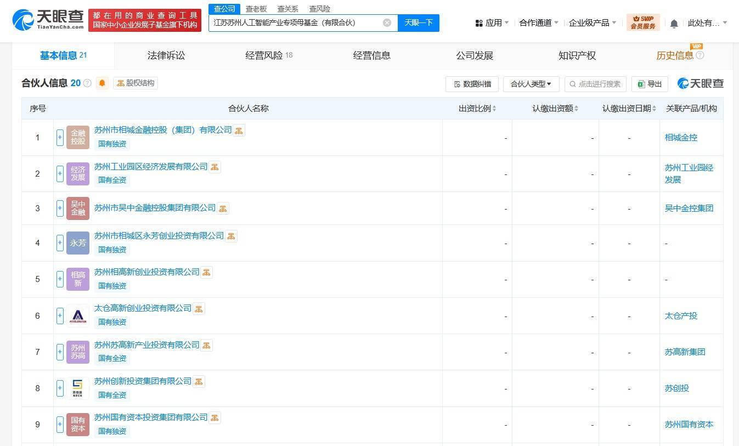Expand row 9 苏州国有资本投资集团 with plus button
Viewport: 739px width, 446px height.
click(60, 424)
